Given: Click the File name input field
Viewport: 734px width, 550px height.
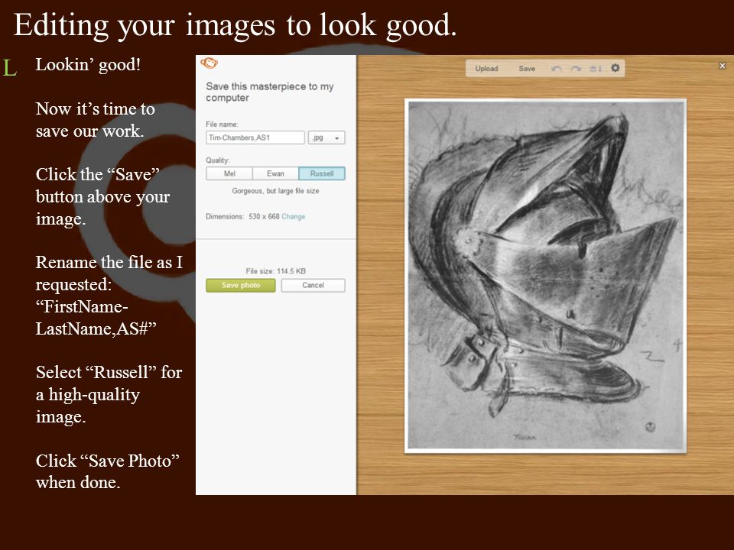Looking at the screenshot, I should (x=255, y=137).
